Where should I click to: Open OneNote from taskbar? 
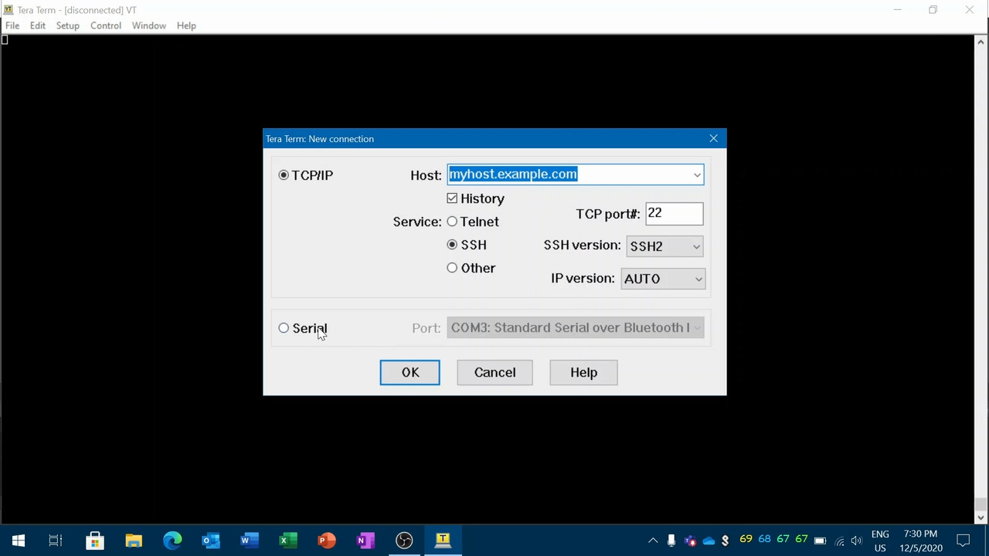(x=365, y=541)
